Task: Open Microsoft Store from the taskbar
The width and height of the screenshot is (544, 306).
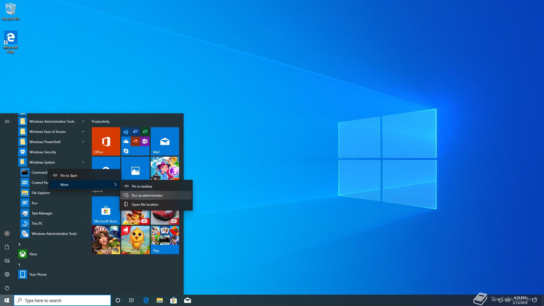Action: coord(173,300)
